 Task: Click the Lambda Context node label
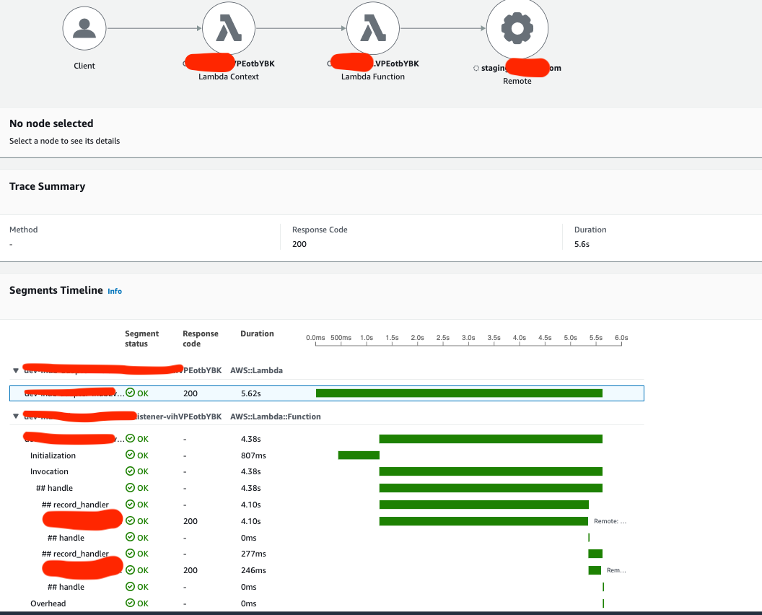coord(229,77)
